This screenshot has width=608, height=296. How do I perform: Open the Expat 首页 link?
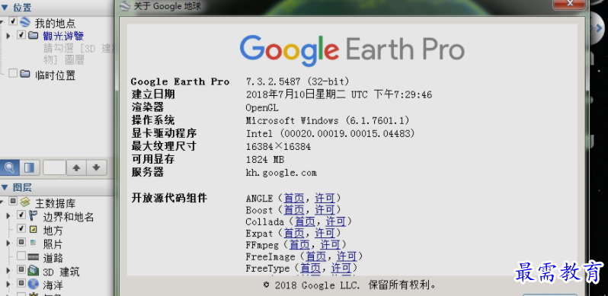(294, 234)
